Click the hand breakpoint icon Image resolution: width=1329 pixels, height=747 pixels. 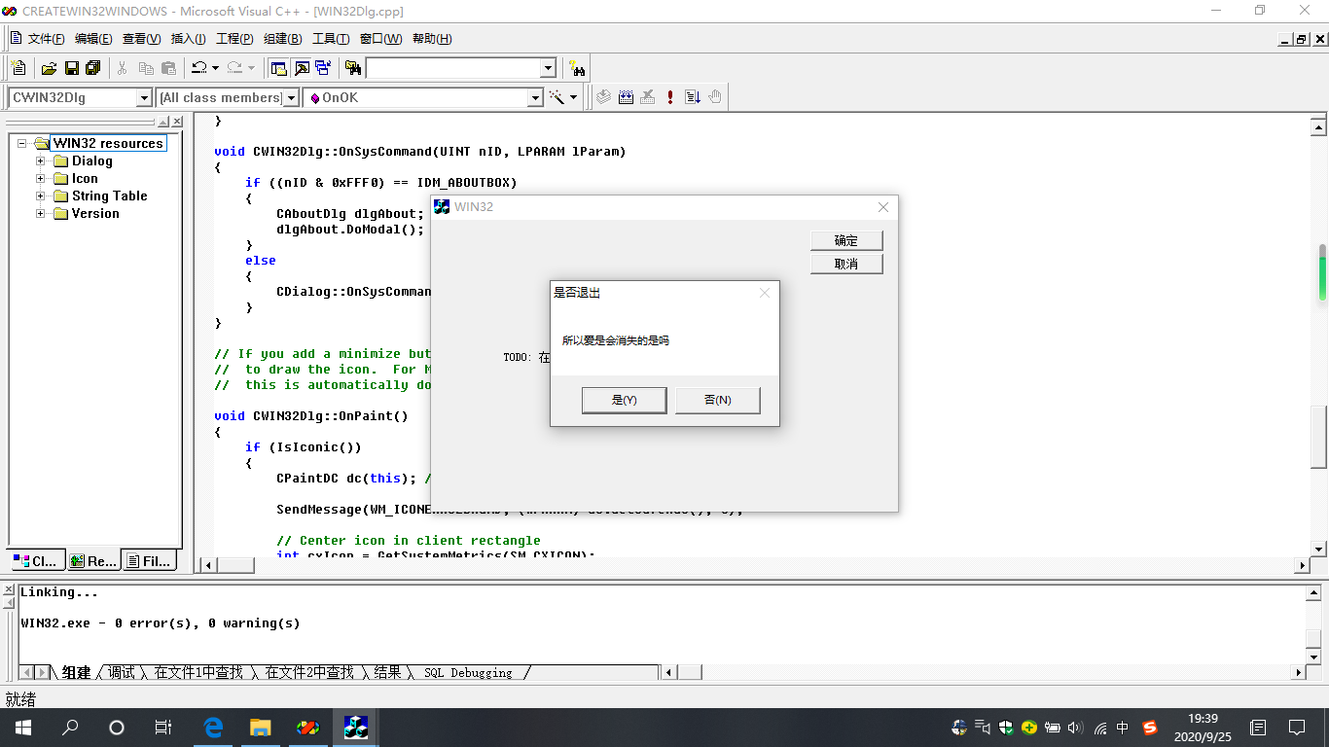pyautogui.click(x=715, y=97)
